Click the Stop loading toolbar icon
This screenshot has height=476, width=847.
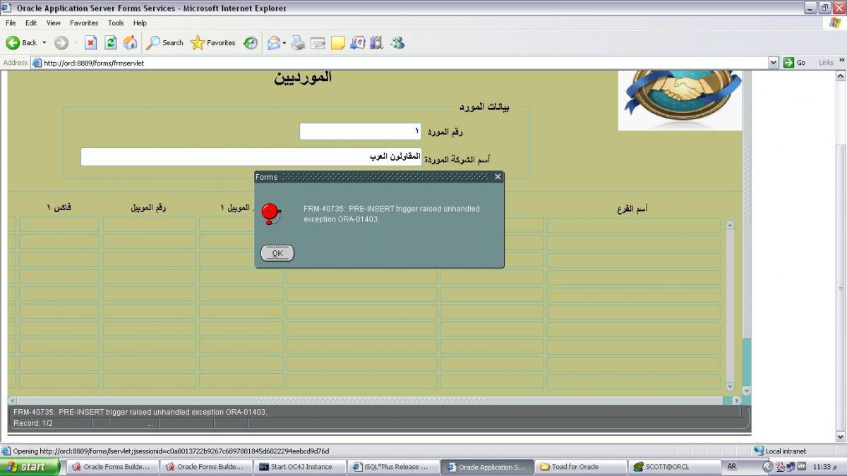click(x=90, y=43)
